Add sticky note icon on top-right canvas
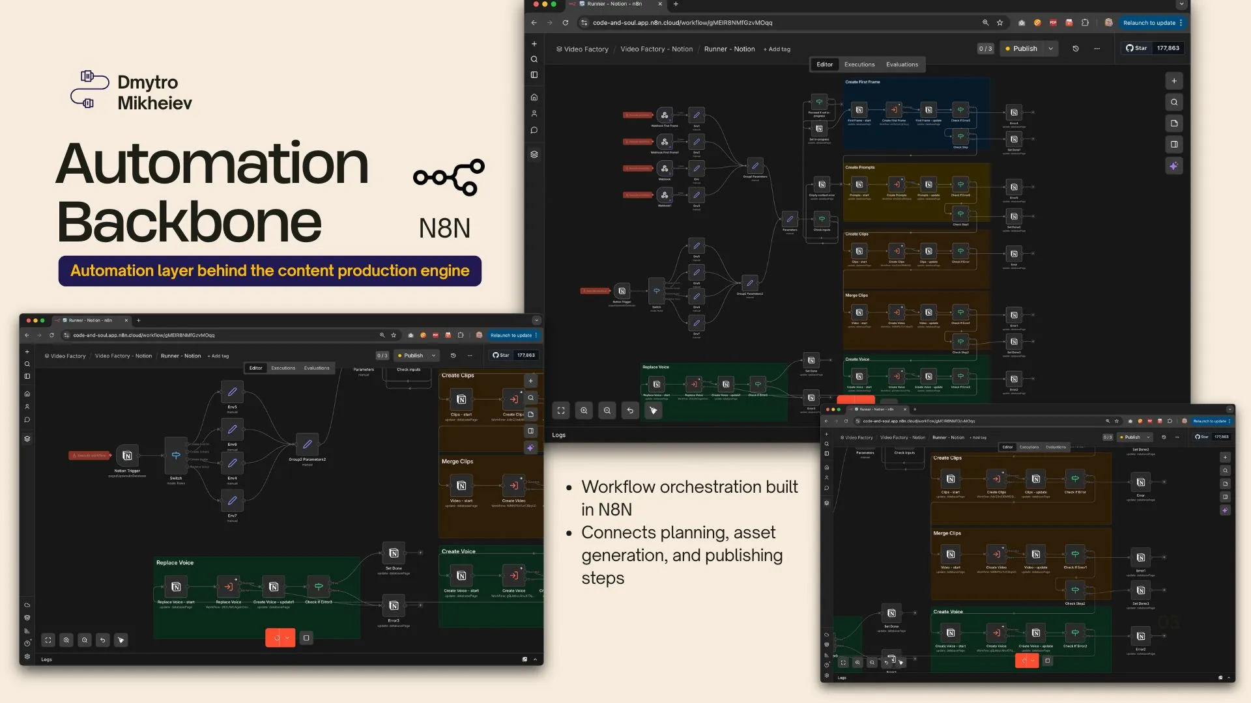The image size is (1251, 703). click(x=1174, y=124)
